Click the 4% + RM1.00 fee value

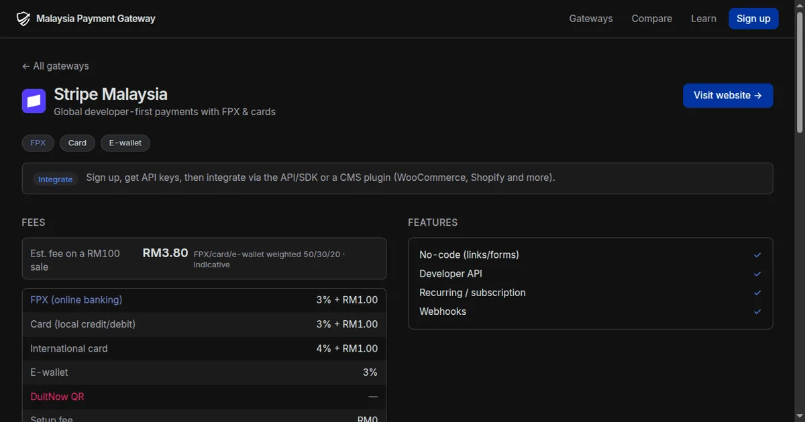tap(347, 349)
